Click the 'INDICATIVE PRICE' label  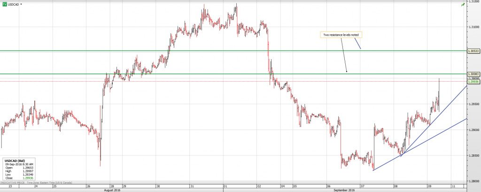pyautogui.click(x=12, y=183)
